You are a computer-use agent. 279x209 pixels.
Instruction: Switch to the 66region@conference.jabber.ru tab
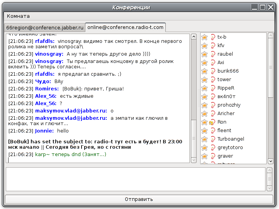click(45, 27)
